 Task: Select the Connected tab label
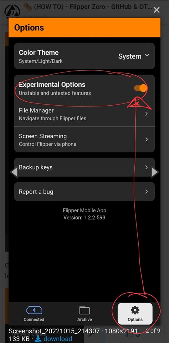click(x=34, y=319)
